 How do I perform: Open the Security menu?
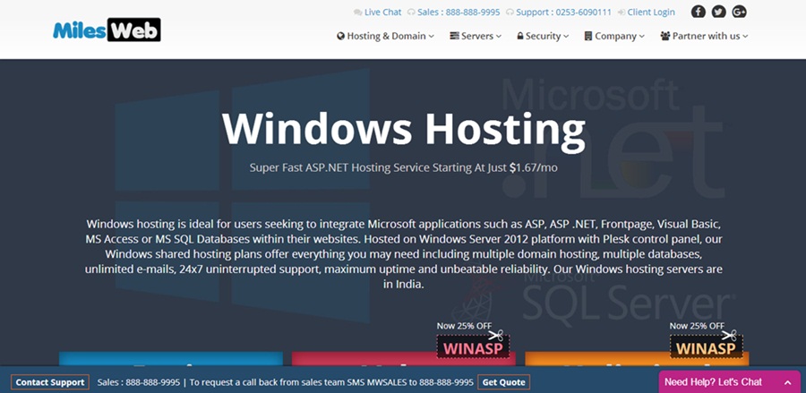[543, 36]
